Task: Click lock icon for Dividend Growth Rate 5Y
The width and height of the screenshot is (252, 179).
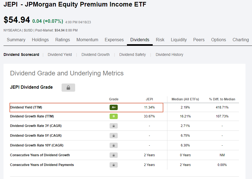Action: 114,136
